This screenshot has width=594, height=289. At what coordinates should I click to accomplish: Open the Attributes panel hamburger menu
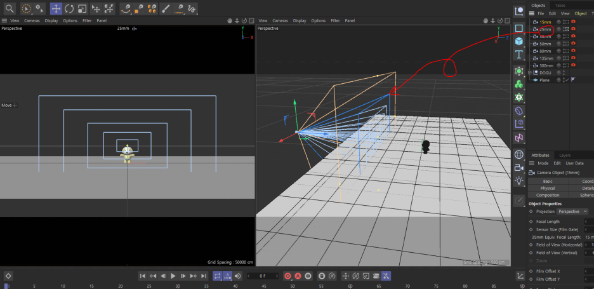pos(532,163)
